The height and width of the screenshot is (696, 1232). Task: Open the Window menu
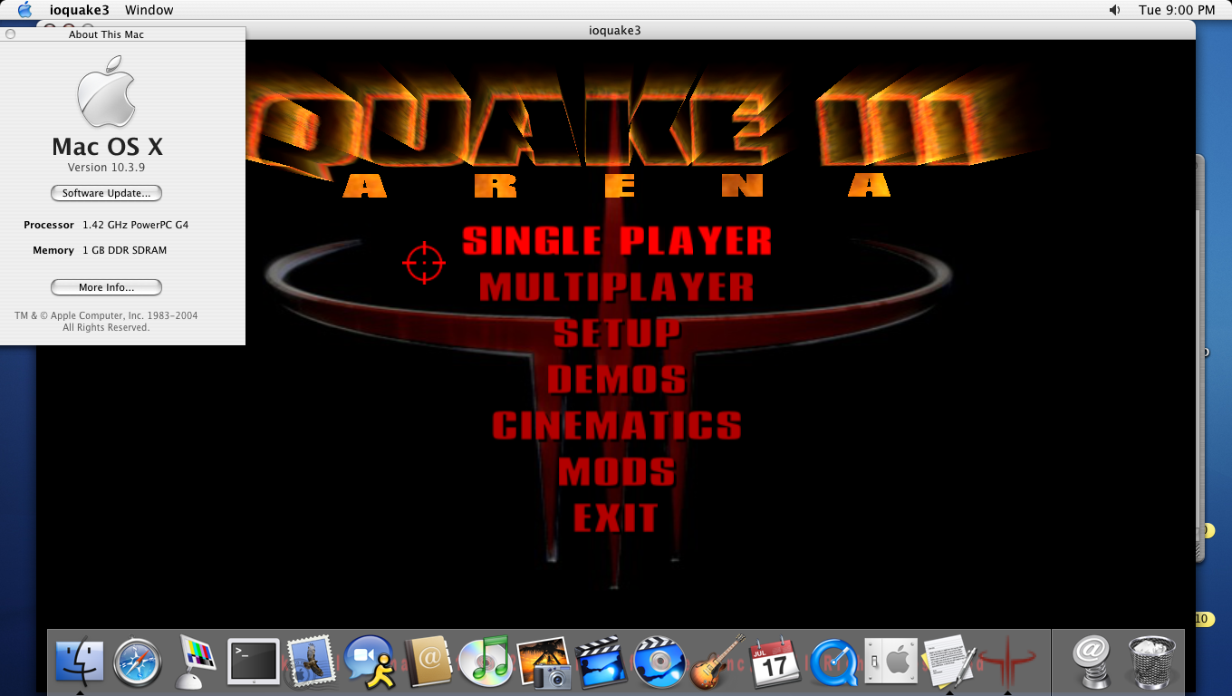click(x=149, y=10)
